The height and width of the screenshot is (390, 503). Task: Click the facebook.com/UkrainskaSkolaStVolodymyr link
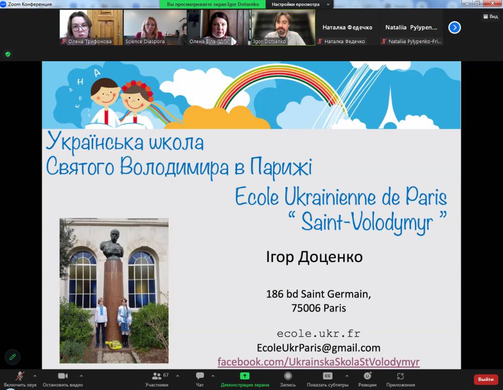(x=318, y=362)
